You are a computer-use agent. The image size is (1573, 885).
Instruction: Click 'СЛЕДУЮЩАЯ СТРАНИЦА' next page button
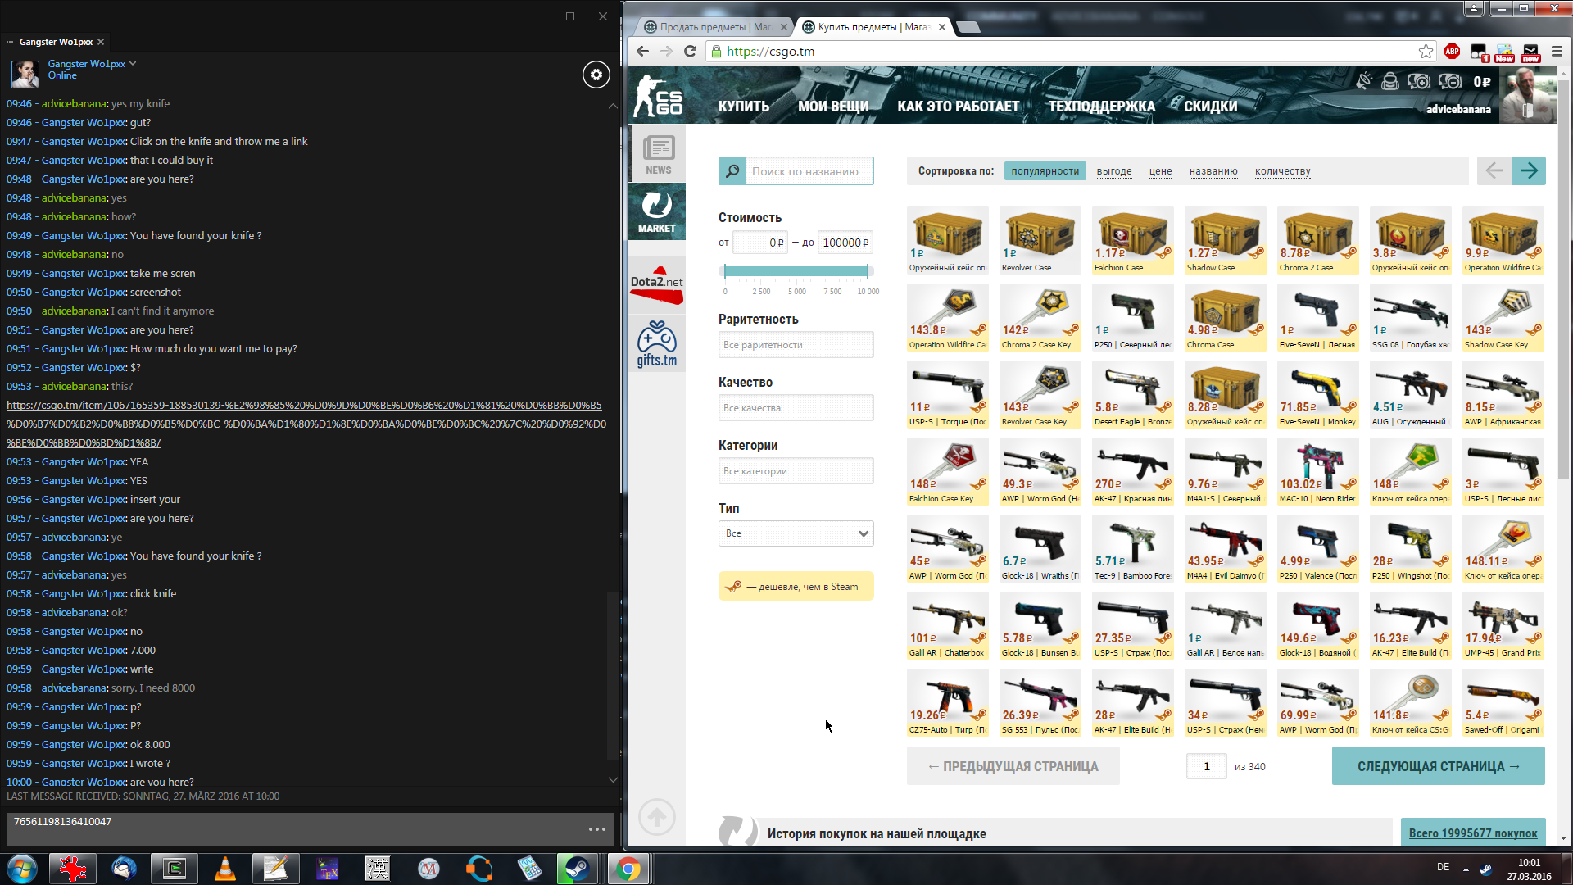(1438, 766)
